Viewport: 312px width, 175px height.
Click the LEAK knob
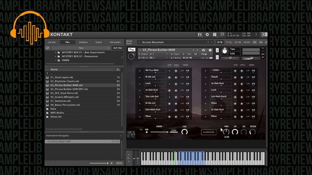pos(184,132)
